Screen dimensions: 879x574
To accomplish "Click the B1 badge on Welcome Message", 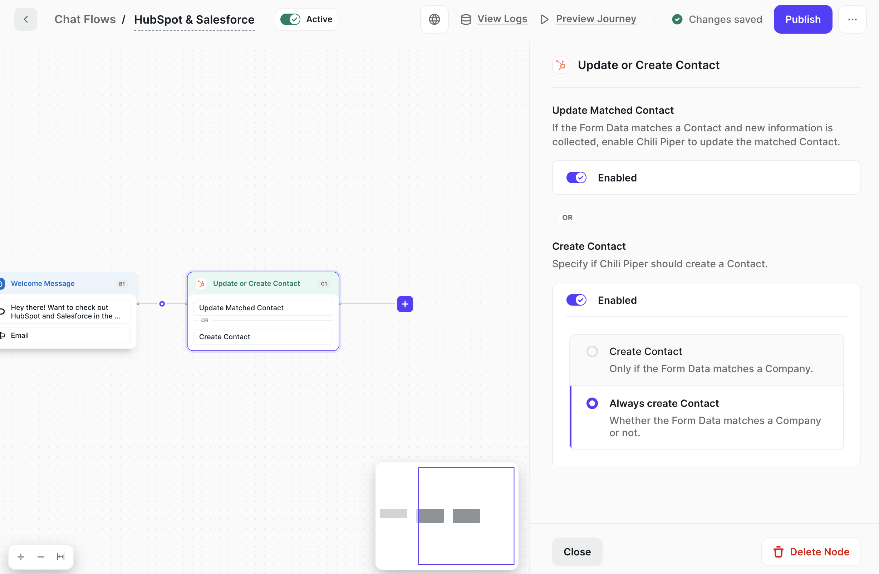I will tap(122, 283).
